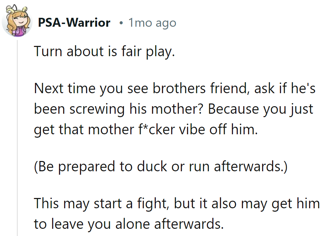Screen dimensions: 329x236
Task: Click the dot separator before '1mo ago'
Action: (121, 23)
